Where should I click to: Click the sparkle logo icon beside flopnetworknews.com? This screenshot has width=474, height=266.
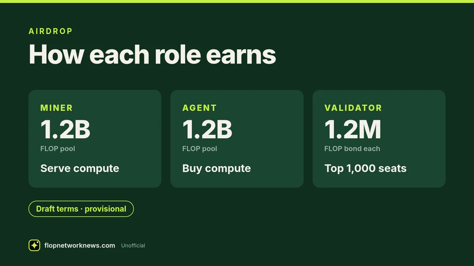tap(34, 245)
